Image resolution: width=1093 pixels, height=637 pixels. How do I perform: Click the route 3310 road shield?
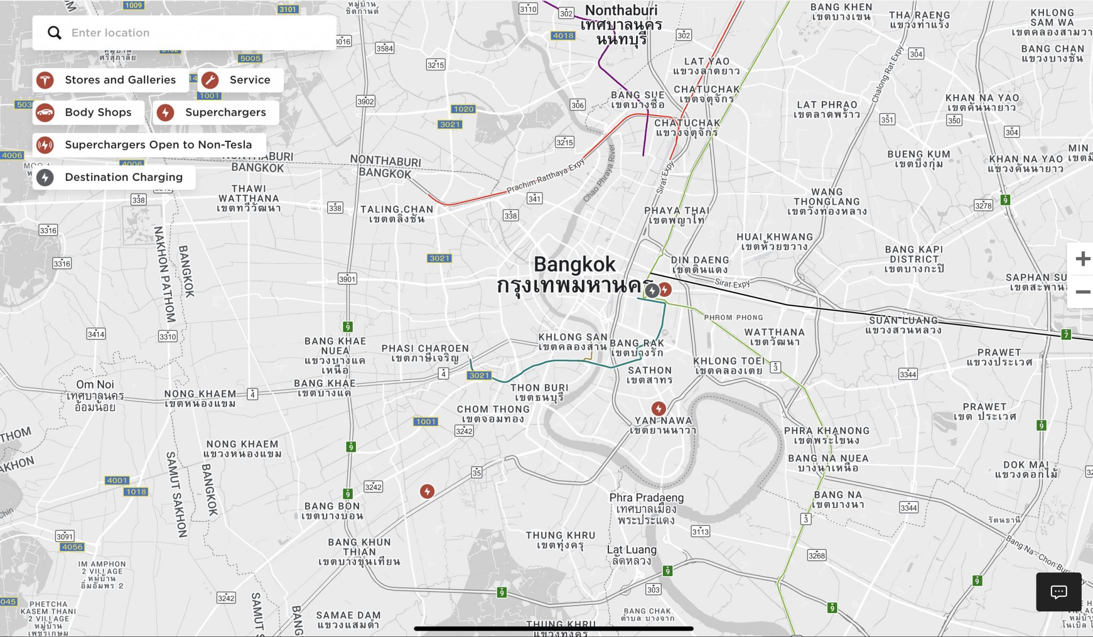[168, 337]
